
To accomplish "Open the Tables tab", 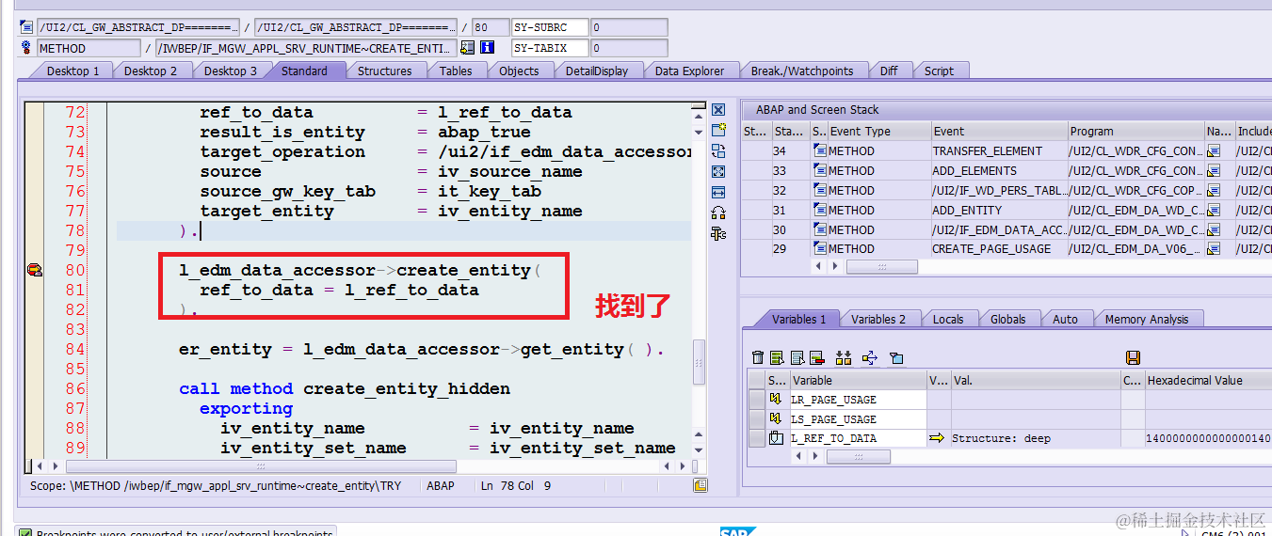I will point(456,71).
